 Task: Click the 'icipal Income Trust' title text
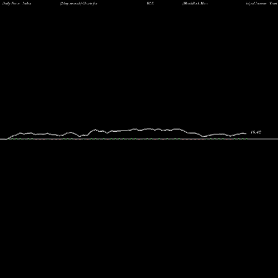(262, 3)
